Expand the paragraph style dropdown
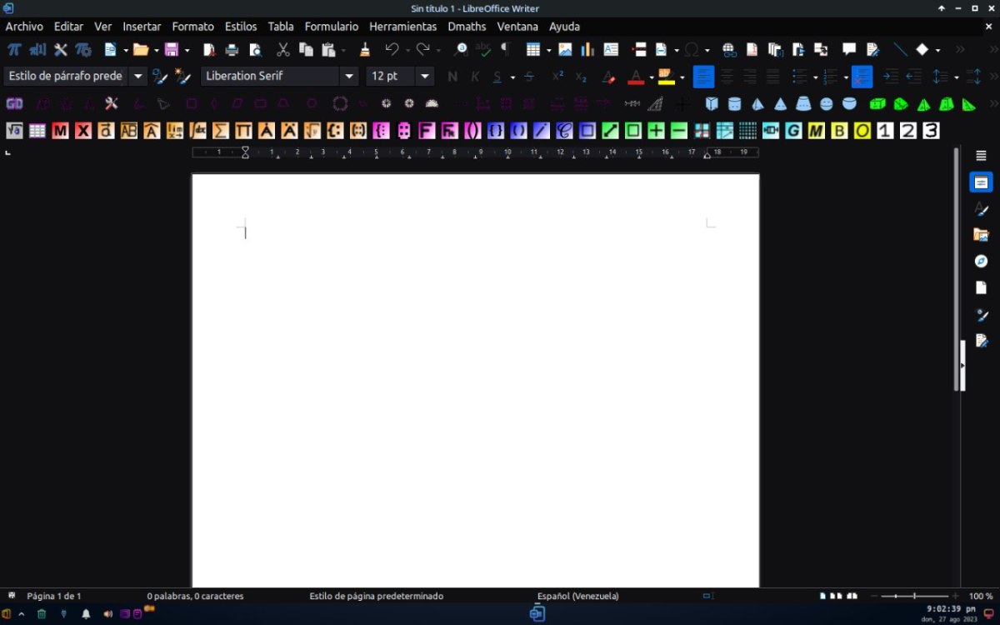This screenshot has height=625, width=1000. (x=138, y=76)
